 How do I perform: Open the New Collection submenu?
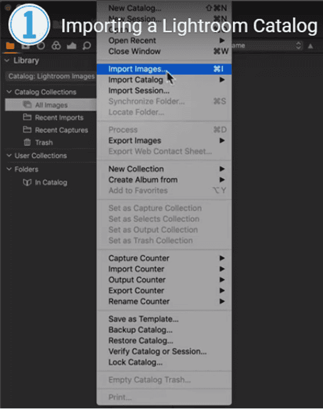164,169
